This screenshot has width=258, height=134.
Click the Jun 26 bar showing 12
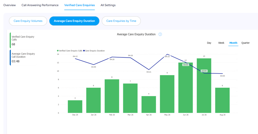[185, 88]
